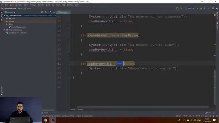Screen dimensions: 219x123
Task: Click the editor vertical scrollbar
Action: pyautogui.click(x=215, y=87)
